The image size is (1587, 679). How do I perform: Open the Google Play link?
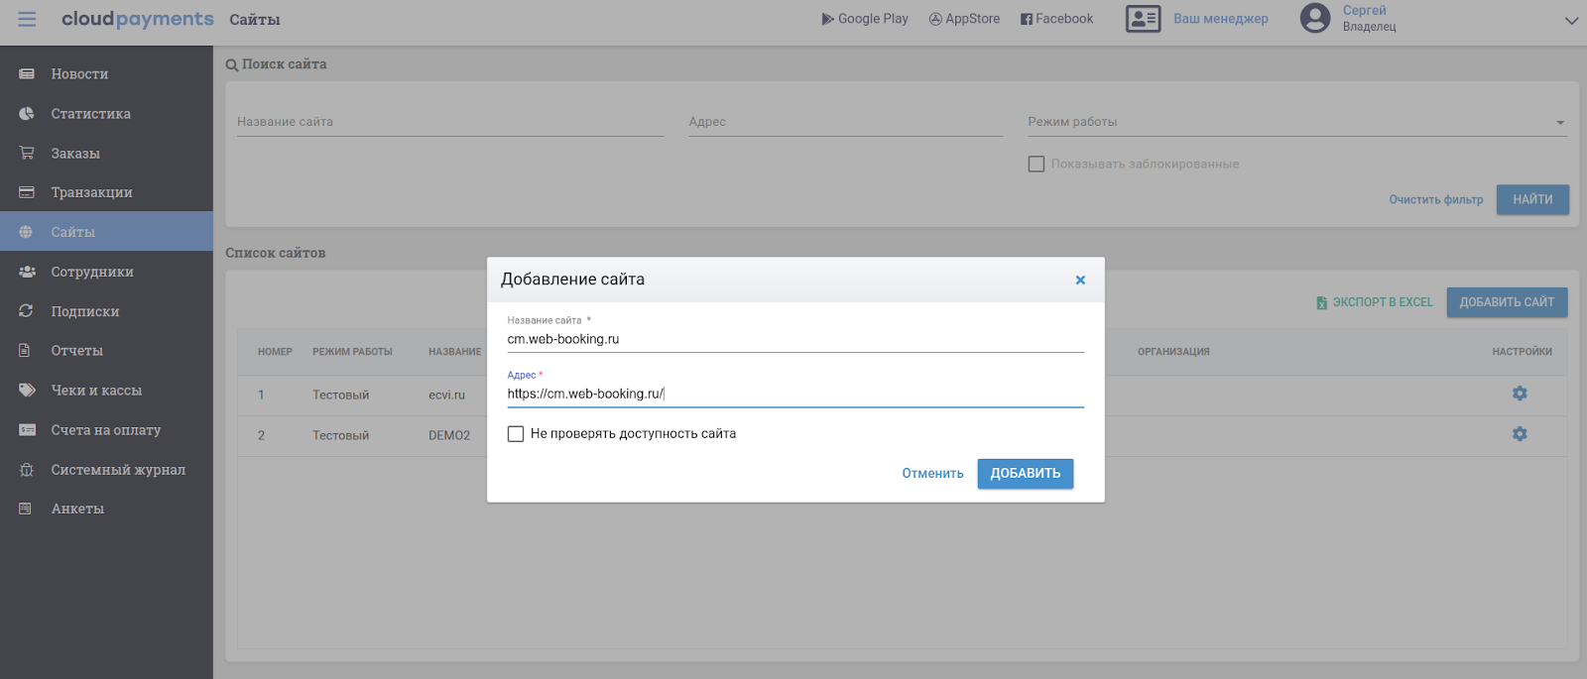tap(864, 19)
